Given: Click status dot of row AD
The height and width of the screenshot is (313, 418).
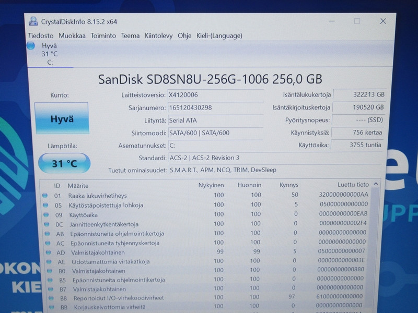Looking at the screenshot, I should (49, 252).
